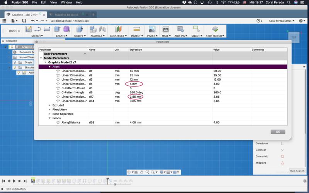The image size is (309, 193).
Task: Favorite the C-Pattern1-Count star
Action: 58,88
